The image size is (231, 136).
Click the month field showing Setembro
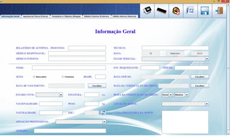click(175, 54)
